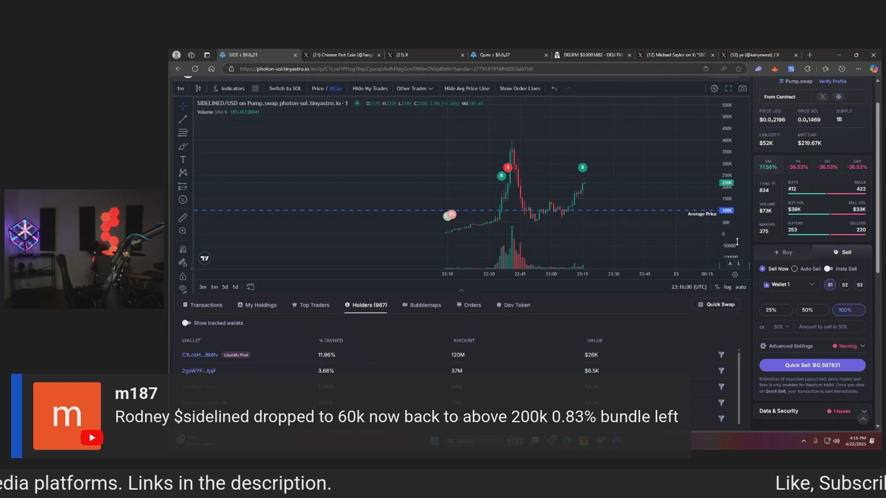Choose the Fibonacci retracement lines tool
886x498 pixels.
pyautogui.click(x=183, y=133)
